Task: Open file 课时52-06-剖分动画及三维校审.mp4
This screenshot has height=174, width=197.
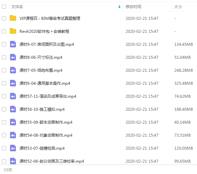Action: [x=52, y=161]
